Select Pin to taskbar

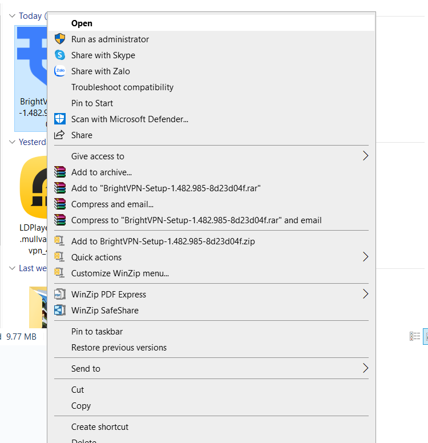pos(97,332)
